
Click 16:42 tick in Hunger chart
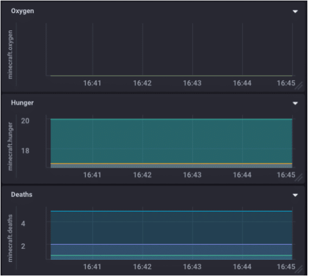pos(142,175)
